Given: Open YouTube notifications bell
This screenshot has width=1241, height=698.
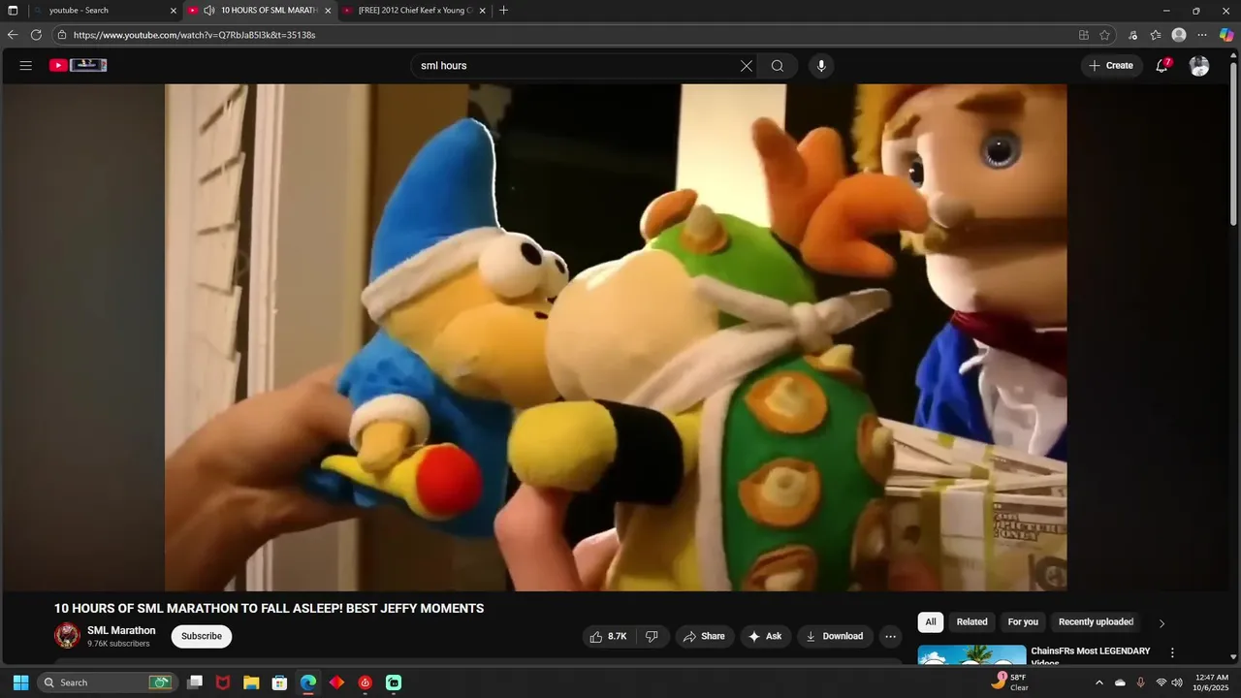Looking at the screenshot, I should point(1161,65).
